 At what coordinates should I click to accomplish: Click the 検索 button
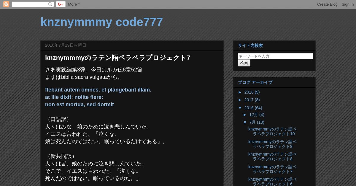click(x=244, y=63)
